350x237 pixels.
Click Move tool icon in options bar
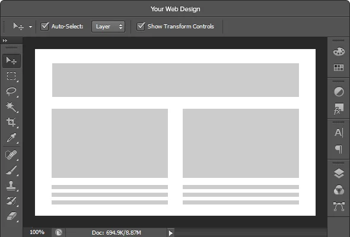tap(18, 26)
